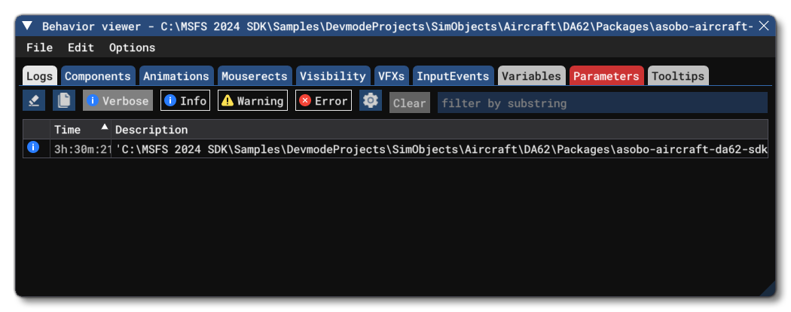Toggle the Error log level filter

(324, 101)
